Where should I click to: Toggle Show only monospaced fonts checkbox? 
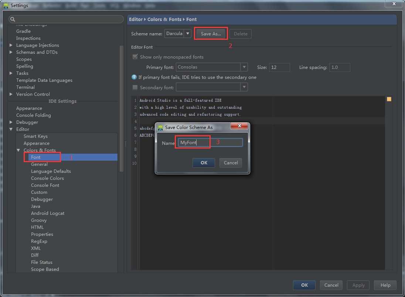[135, 57]
